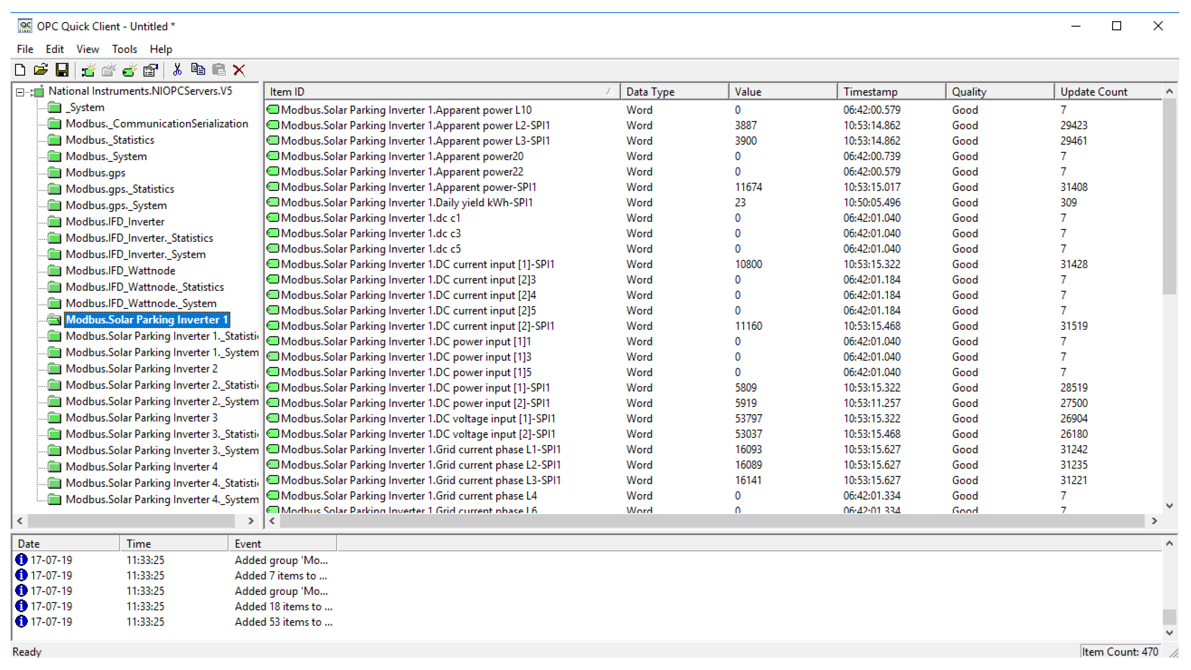Select Modbus.Solar Parking Inverter 2 group
The image size is (1191, 670).
tap(142, 369)
